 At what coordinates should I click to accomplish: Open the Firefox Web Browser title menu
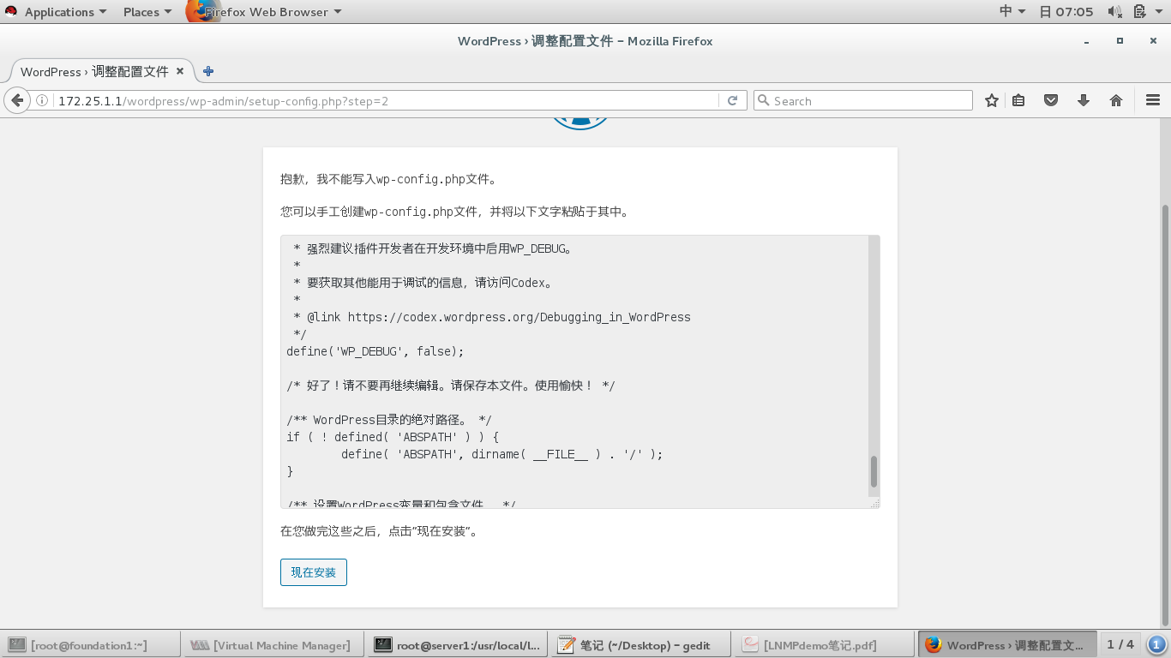[266, 11]
